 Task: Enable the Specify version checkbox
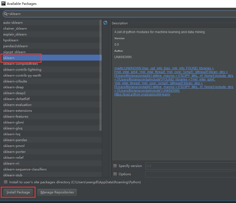point(115,166)
